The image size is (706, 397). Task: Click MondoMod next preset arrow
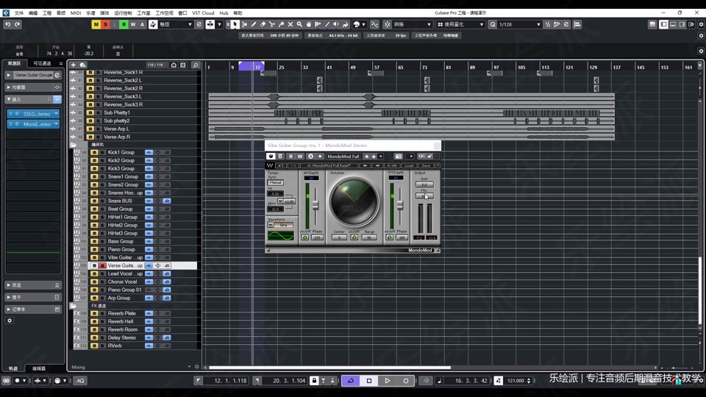click(377, 165)
